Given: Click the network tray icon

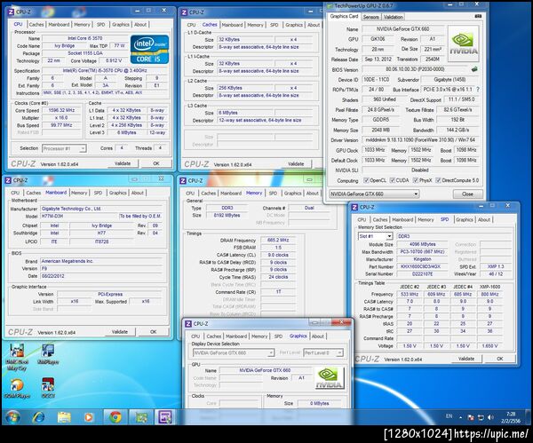Looking at the screenshot, I should click(x=481, y=417).
